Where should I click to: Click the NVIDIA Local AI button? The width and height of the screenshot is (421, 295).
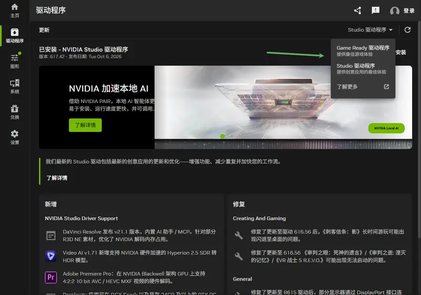[386, 128]
